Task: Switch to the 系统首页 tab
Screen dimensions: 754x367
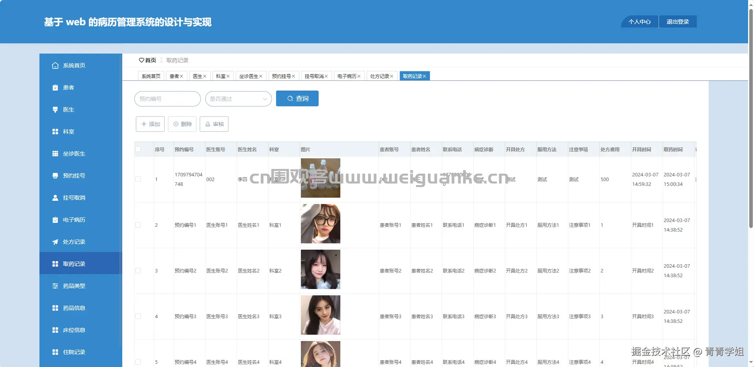Action: pyautogui.click(x=151, y=76)
